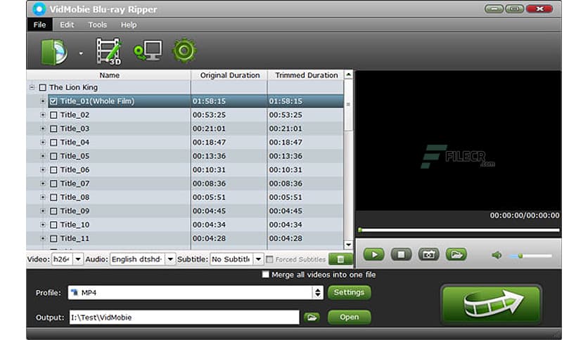
Task: Open the Load disc dropdown arrow
Action: [81, 53]
